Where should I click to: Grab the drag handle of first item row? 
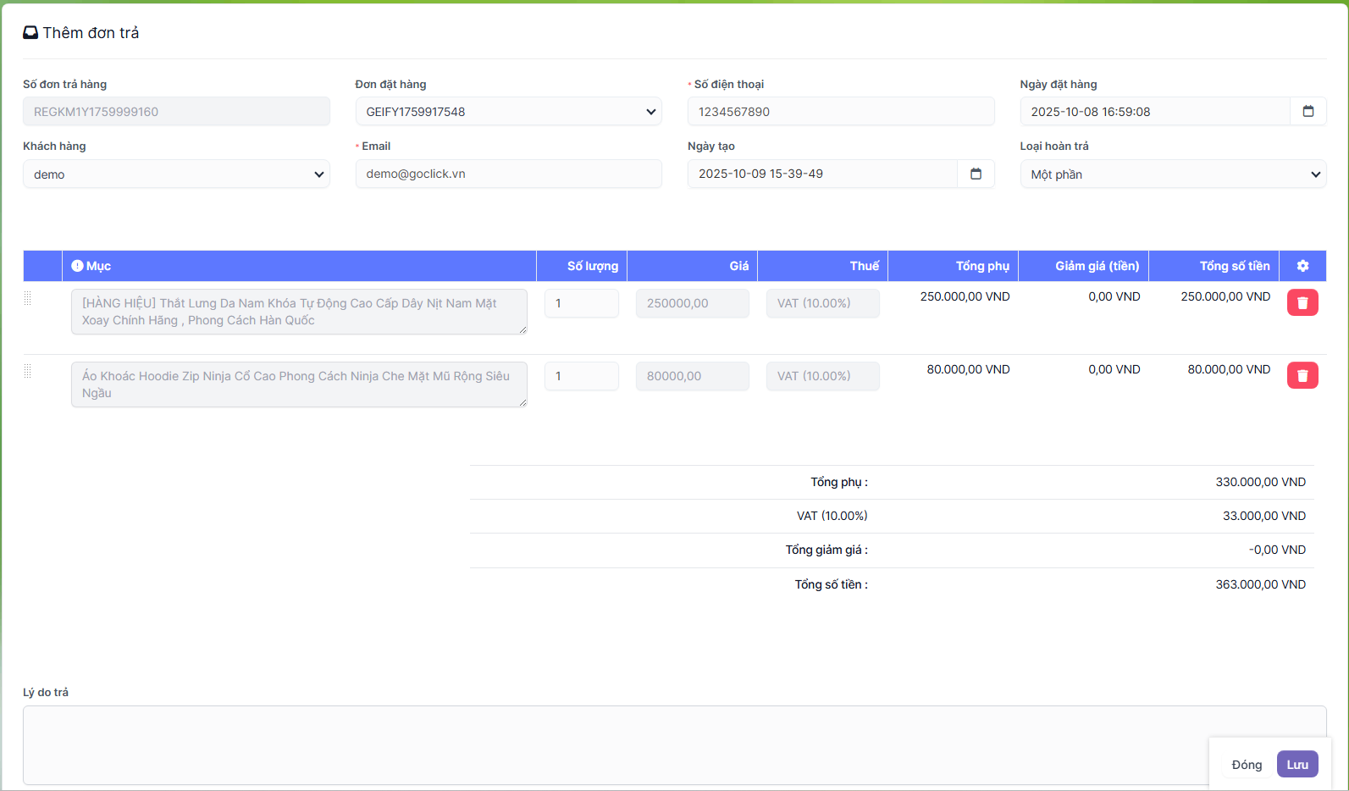28,298
